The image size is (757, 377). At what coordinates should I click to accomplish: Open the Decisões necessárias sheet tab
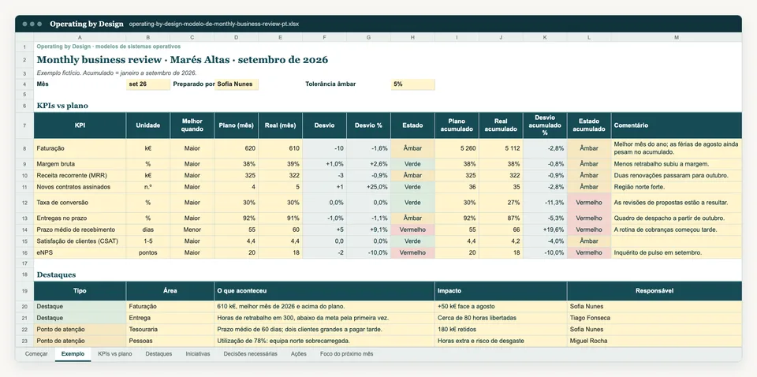tap(251, 354)
